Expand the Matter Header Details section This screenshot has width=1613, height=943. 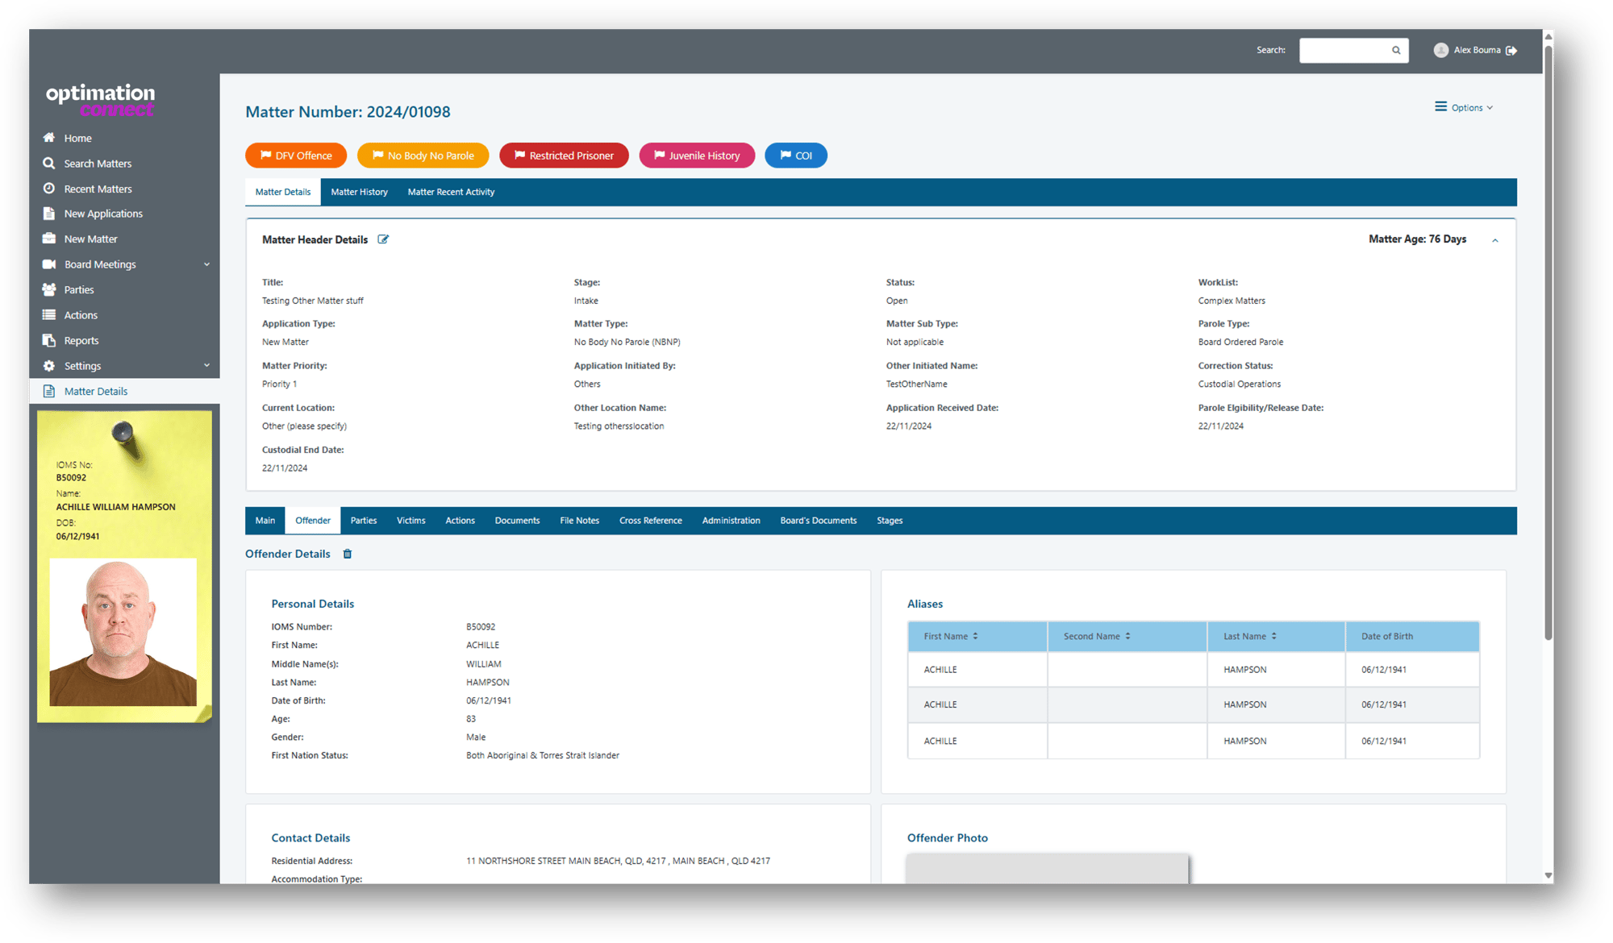coord(1495,239)
